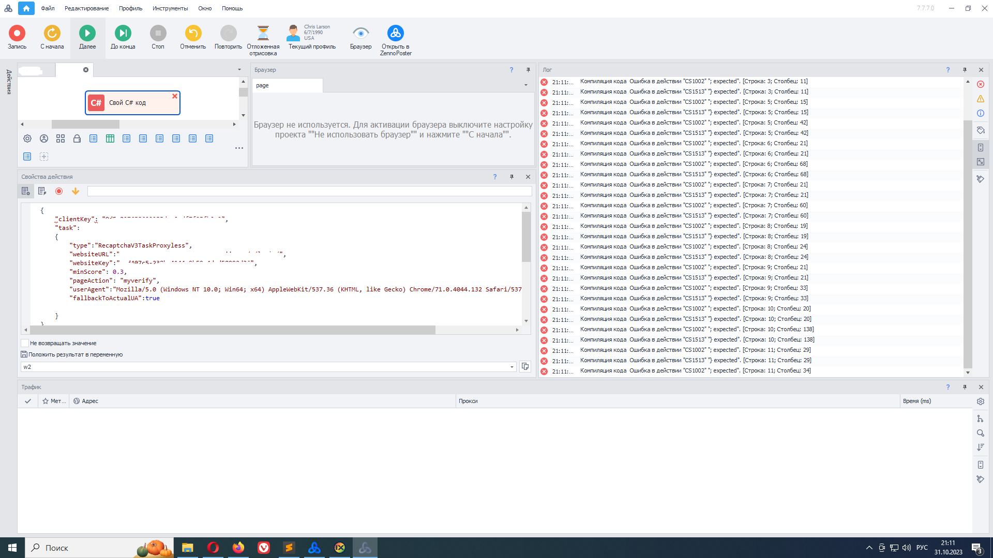Open the Браузер eye icon
The width and height of the screenshot is (993, 558).
click(360, 34)
